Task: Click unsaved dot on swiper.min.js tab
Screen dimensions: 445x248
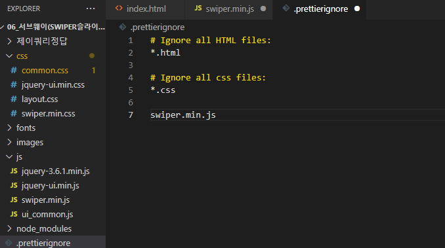Action: [263, 9]
